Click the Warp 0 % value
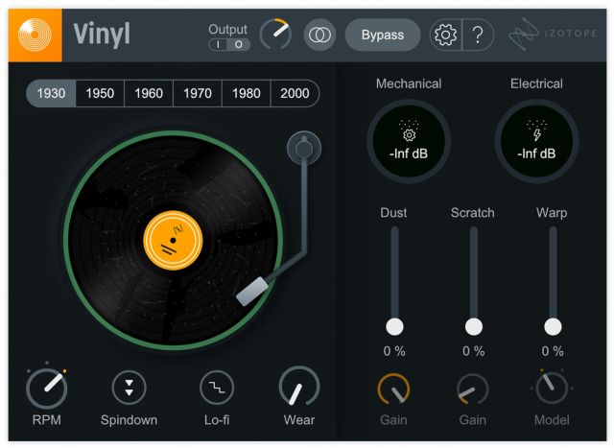This screenshot has width=614, height=448. coord(553,351)
